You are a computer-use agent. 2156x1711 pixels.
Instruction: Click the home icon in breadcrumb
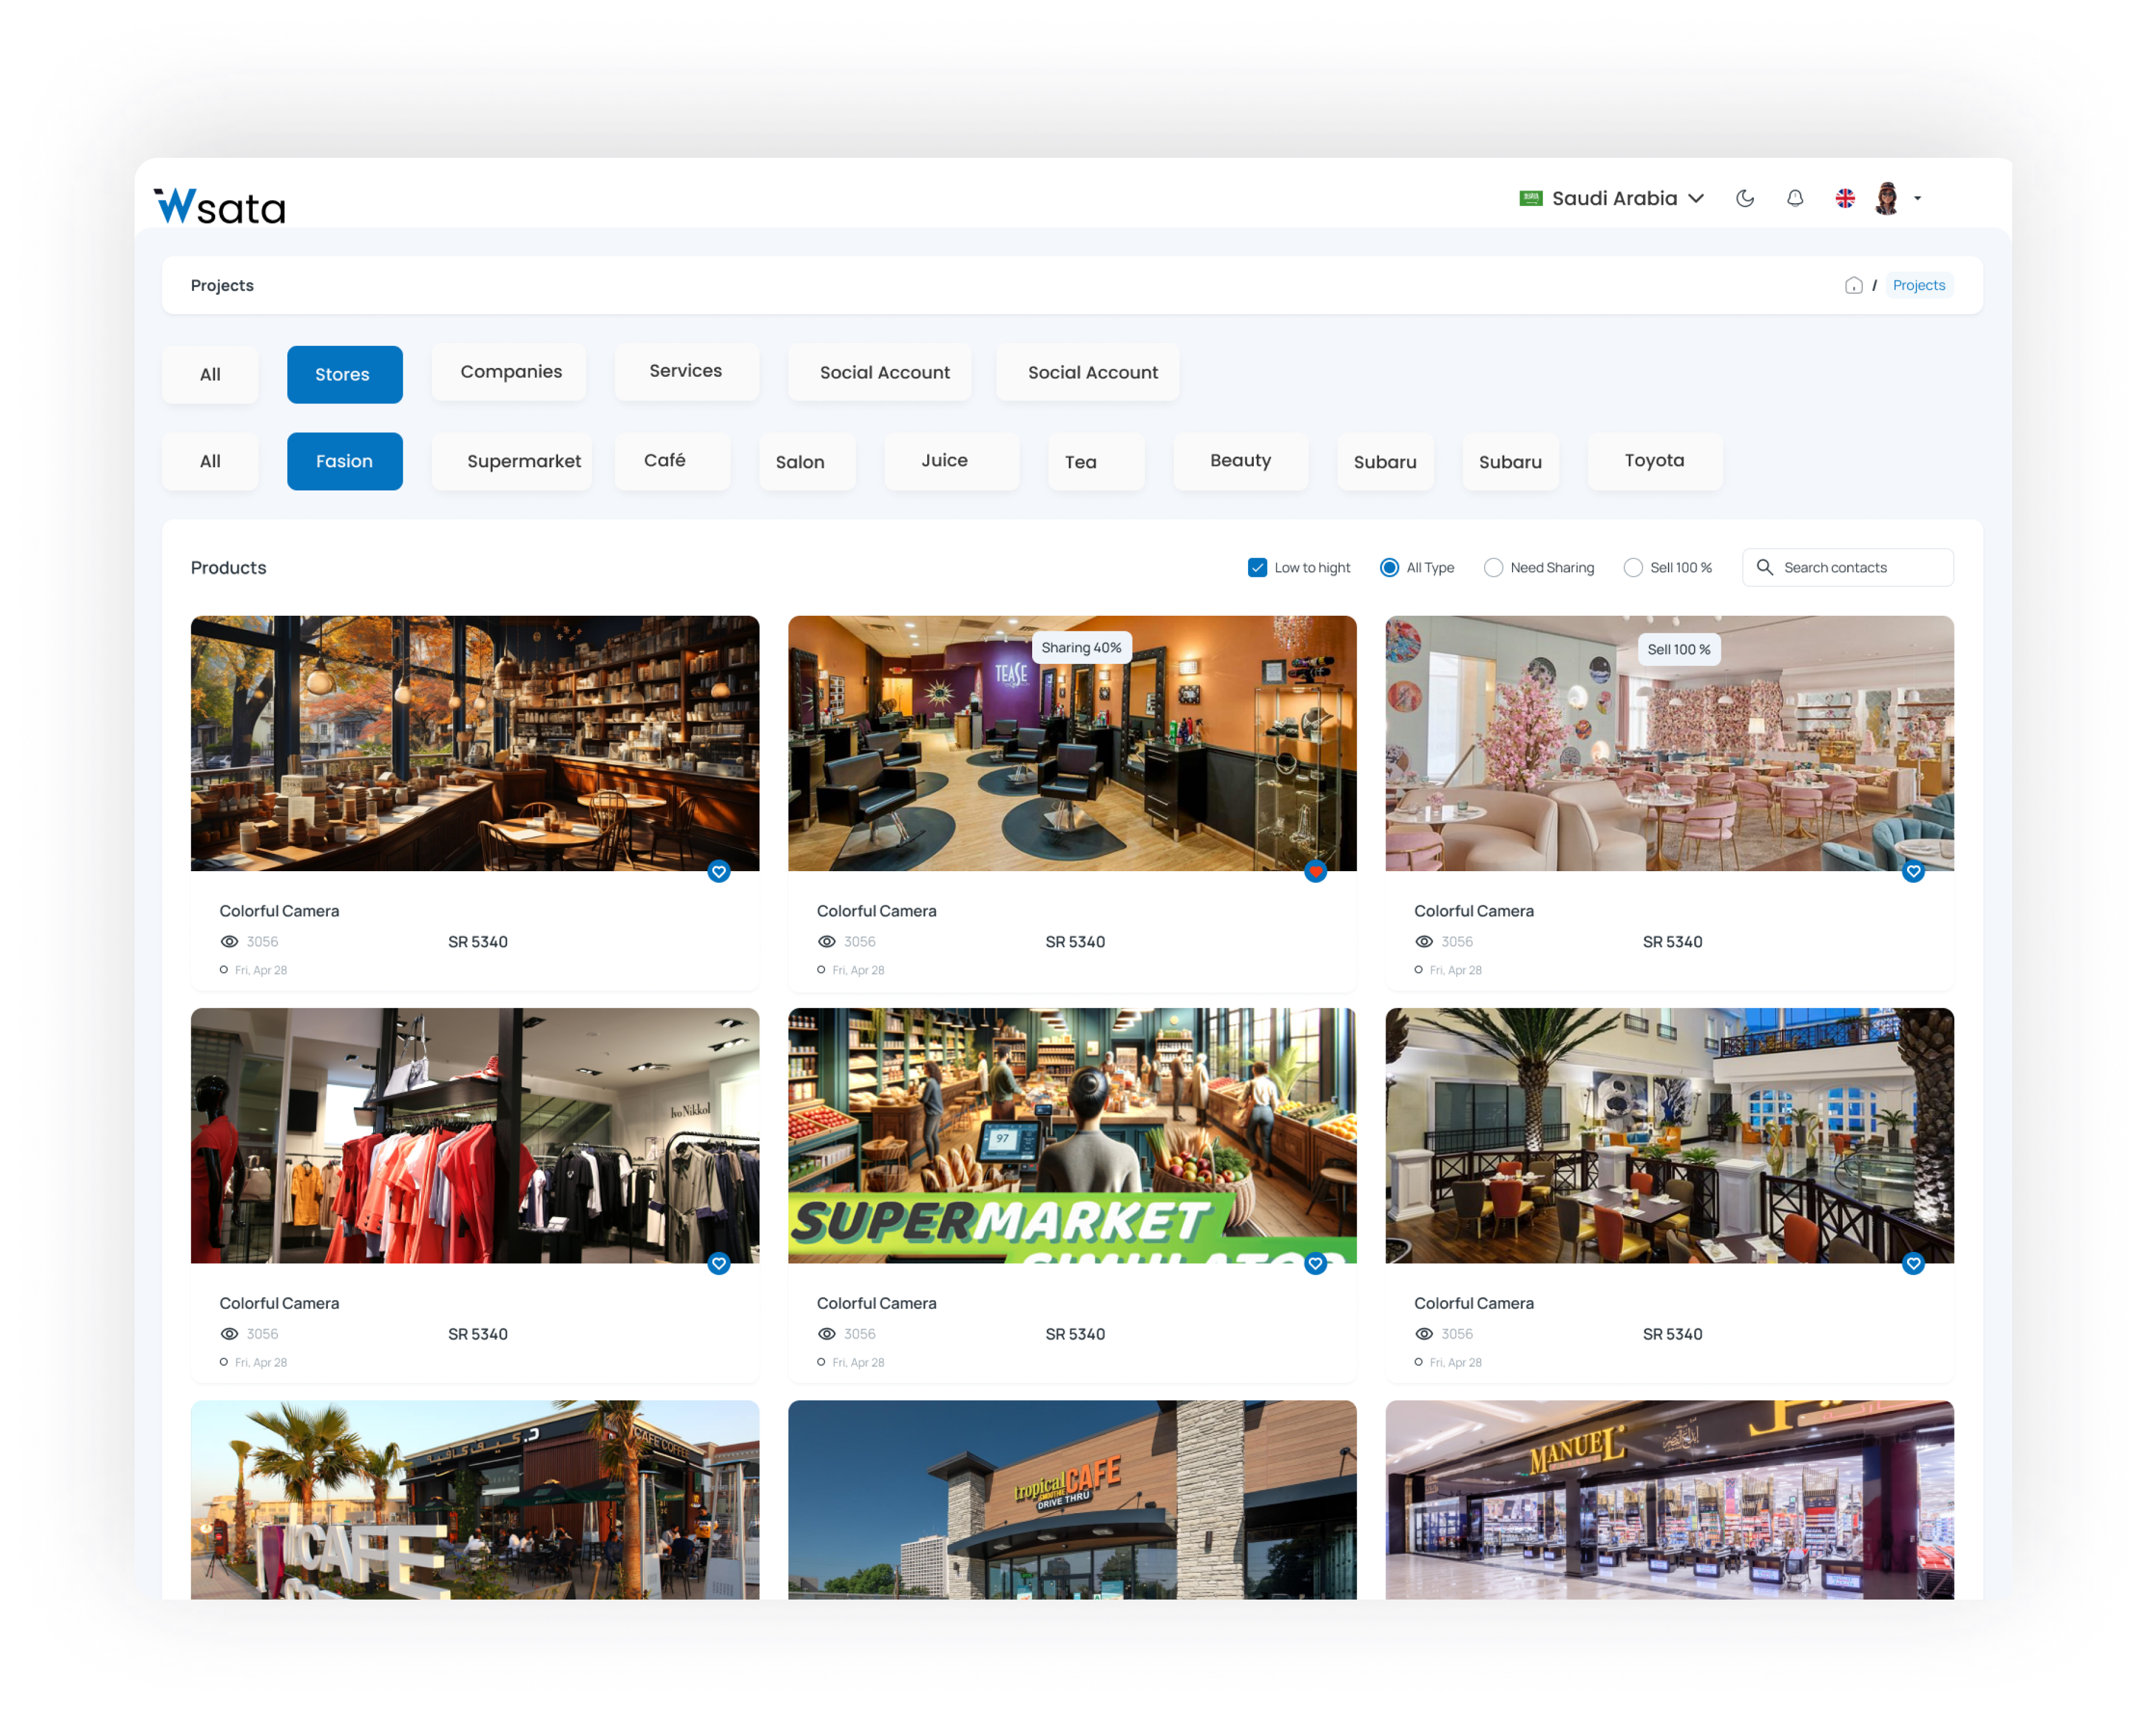tap(1853, 285)
